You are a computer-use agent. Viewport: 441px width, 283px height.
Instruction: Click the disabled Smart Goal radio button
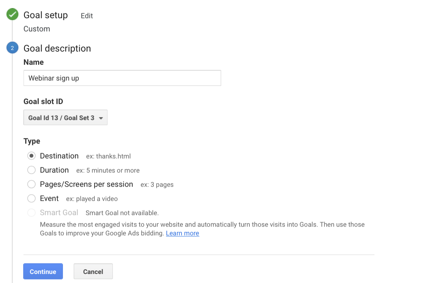coord(31,212)
